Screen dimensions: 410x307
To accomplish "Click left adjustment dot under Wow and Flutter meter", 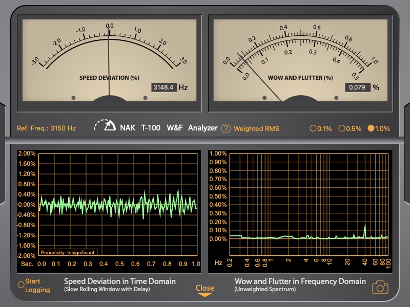I will 264,97.
